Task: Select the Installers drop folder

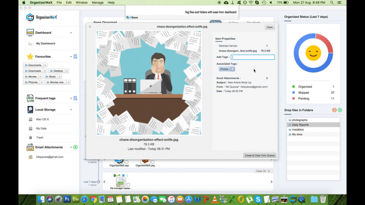Action: (x=313, y=130)
